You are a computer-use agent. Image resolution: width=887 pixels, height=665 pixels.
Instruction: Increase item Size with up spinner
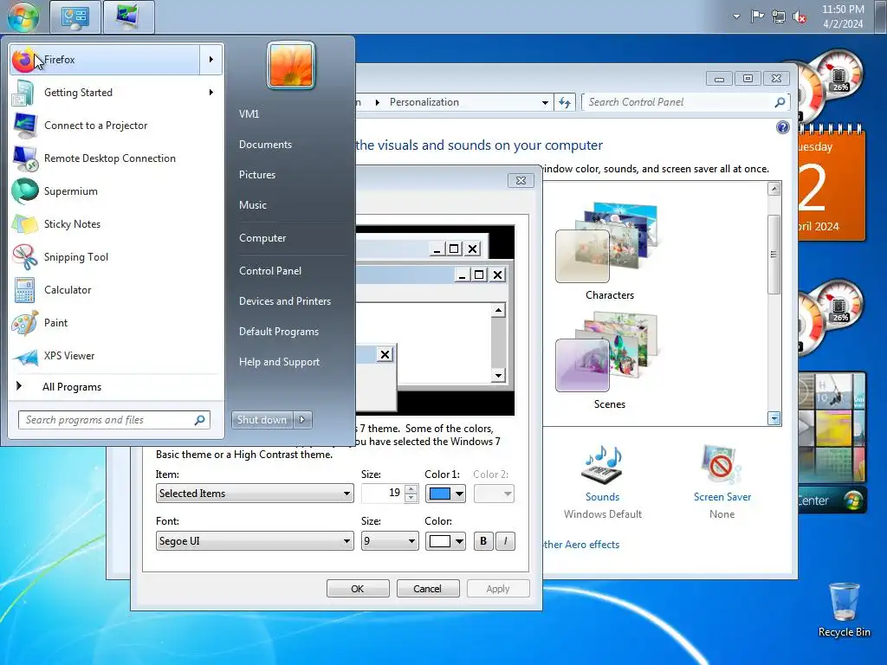tap(411, 489)
